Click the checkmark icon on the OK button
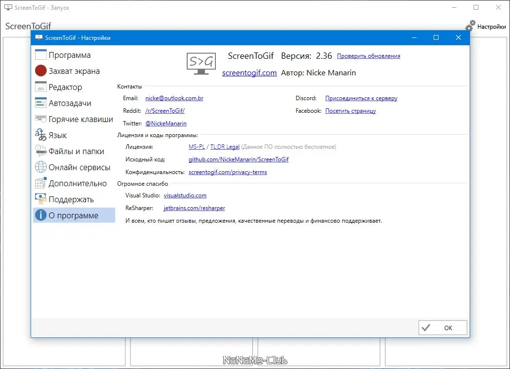This screenshot has width=510, height=369. [x=426, y=328]
